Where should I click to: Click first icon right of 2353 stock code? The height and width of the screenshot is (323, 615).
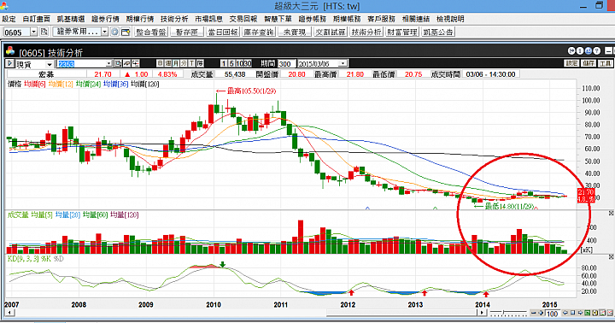117,63
